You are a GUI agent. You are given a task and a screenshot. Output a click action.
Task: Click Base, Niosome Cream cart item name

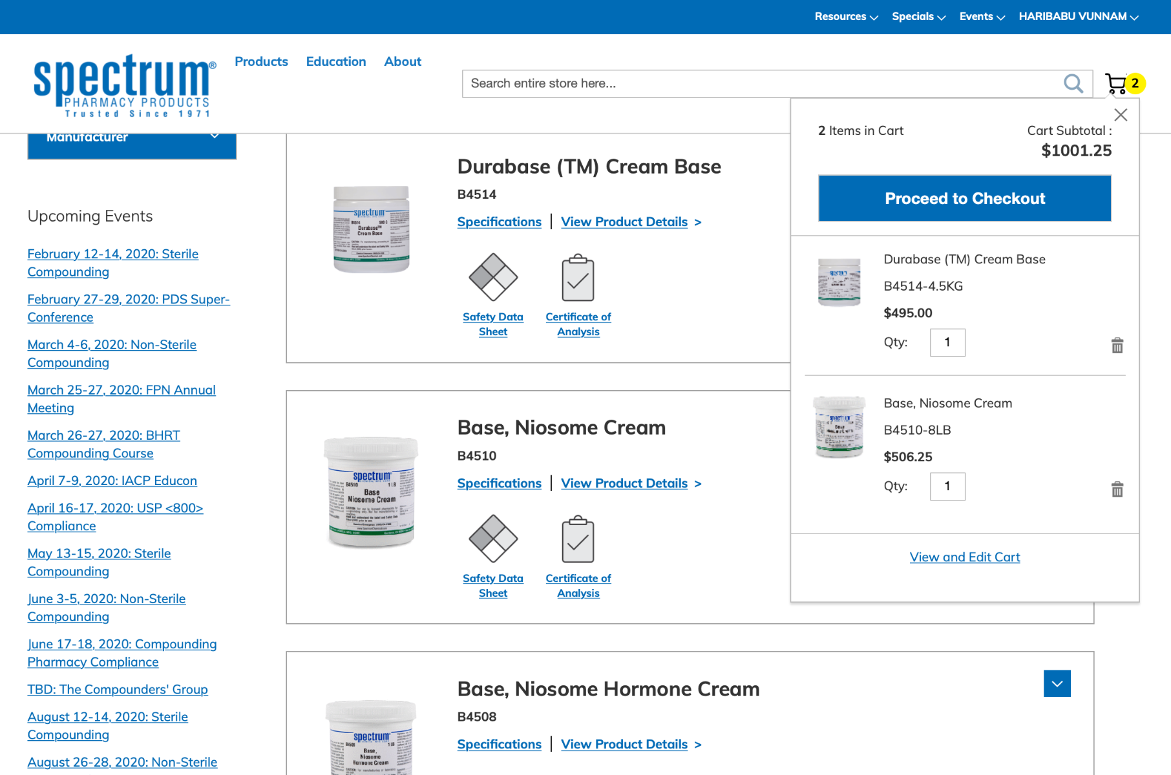pyautogui.click(x=948, y=403)
